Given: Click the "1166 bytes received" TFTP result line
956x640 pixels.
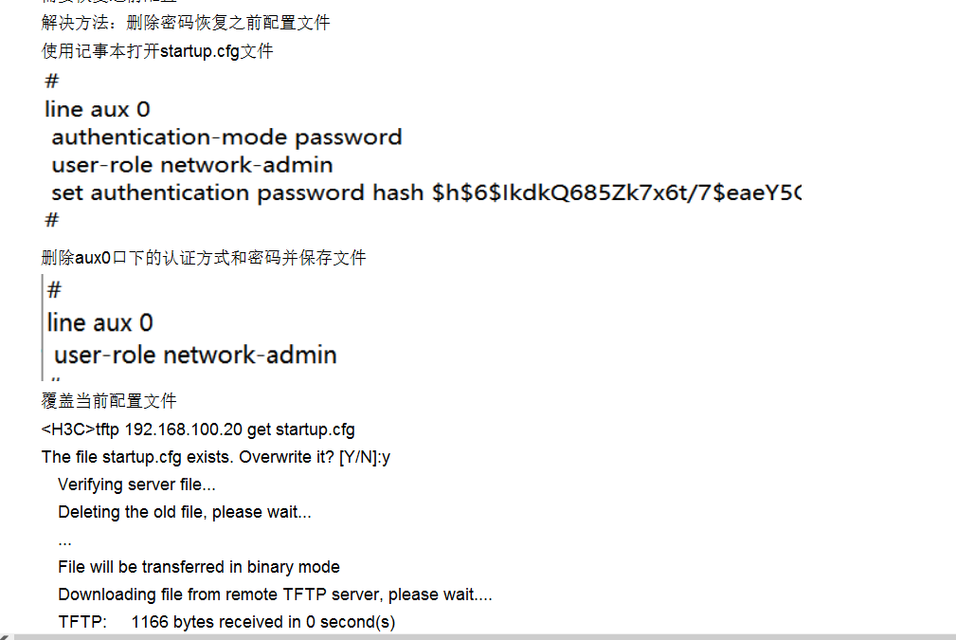Looking at the screenshot, I should click(x=226, y=622).
